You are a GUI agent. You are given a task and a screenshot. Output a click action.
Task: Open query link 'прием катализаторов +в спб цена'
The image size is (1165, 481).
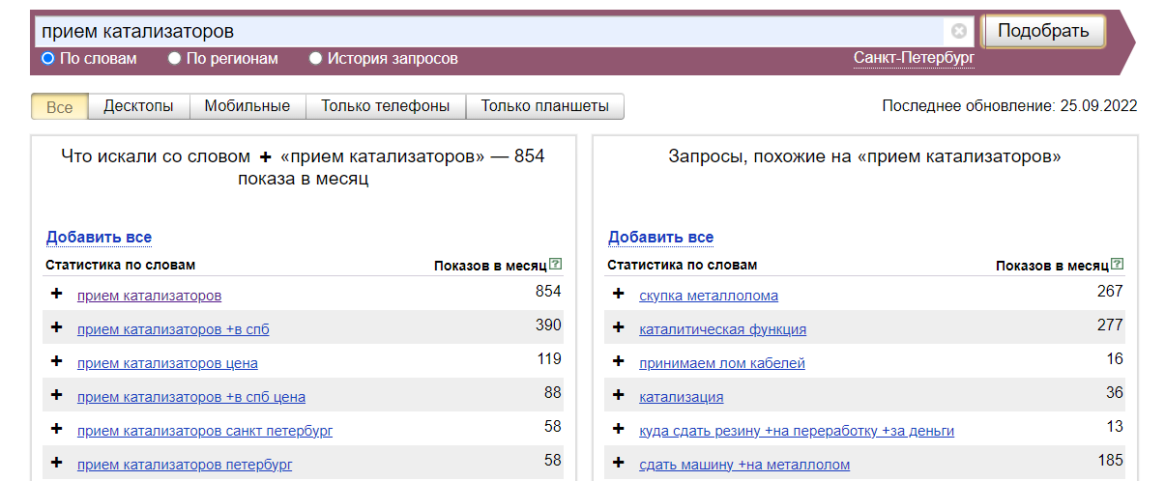click(x=191, y=397)
